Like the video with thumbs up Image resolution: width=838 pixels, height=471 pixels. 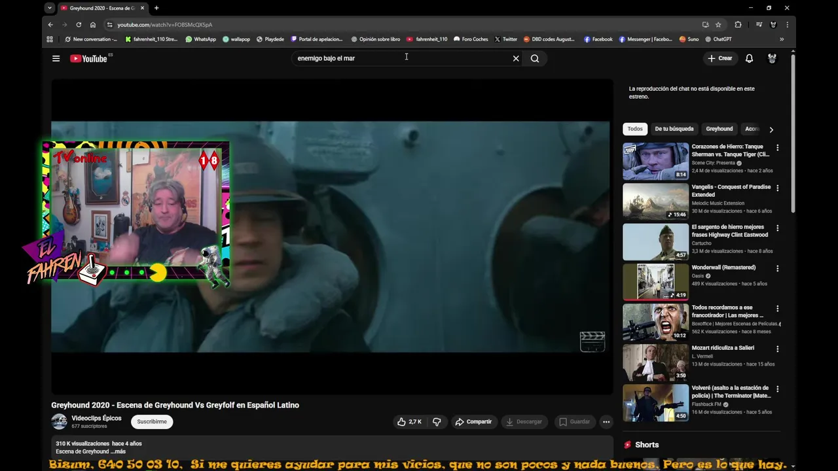click(x=409, y=422)
